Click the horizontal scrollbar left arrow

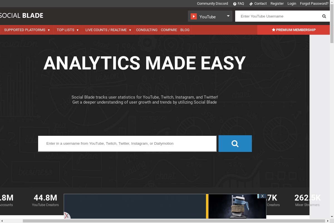(2, 221)
